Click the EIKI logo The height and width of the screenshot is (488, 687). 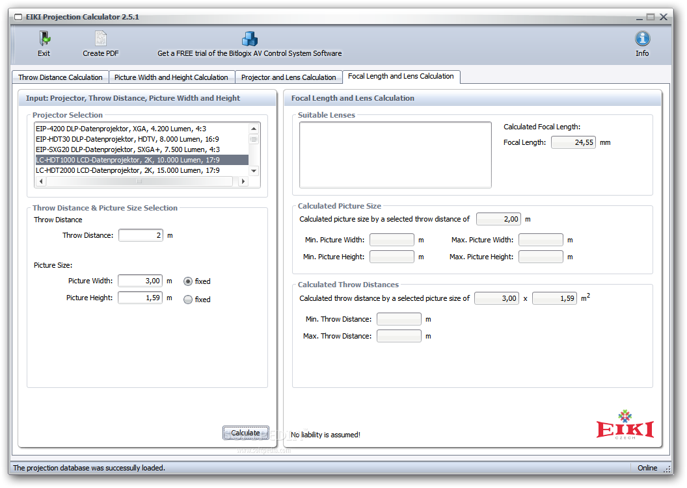coord(625,424)
